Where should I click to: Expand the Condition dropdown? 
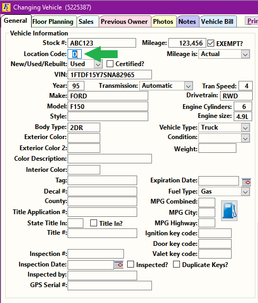coord(245,139)
